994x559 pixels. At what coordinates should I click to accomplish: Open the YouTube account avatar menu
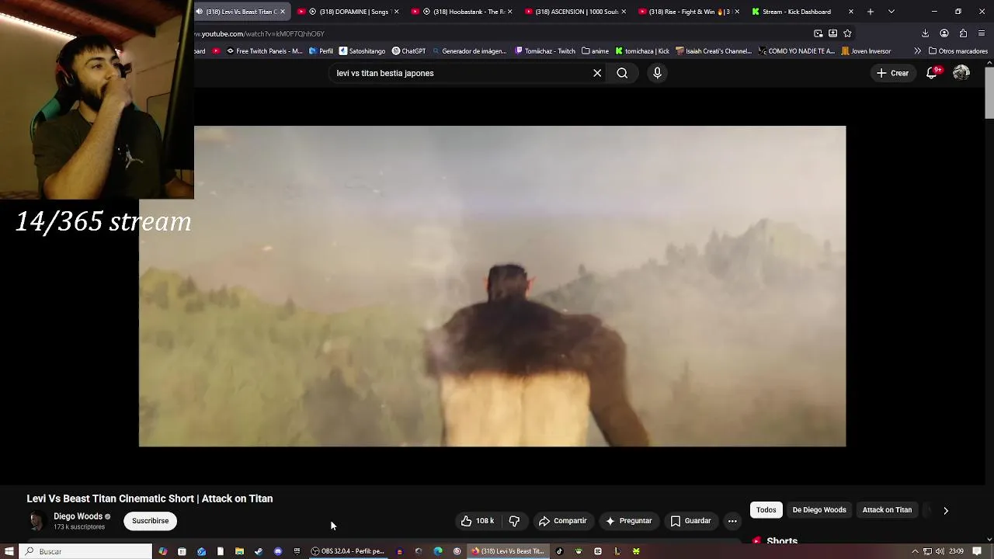tap(961, 73)
